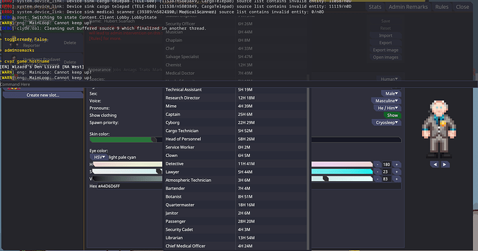This screenshot has width=478, height=251.
Task: Select the Head of Personnel row
Action: (x=235, y=139)
